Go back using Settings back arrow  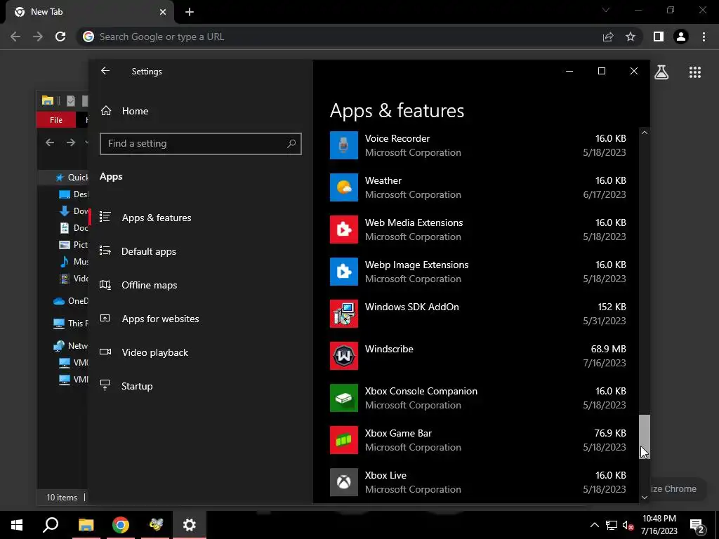[x=105, y=71]
